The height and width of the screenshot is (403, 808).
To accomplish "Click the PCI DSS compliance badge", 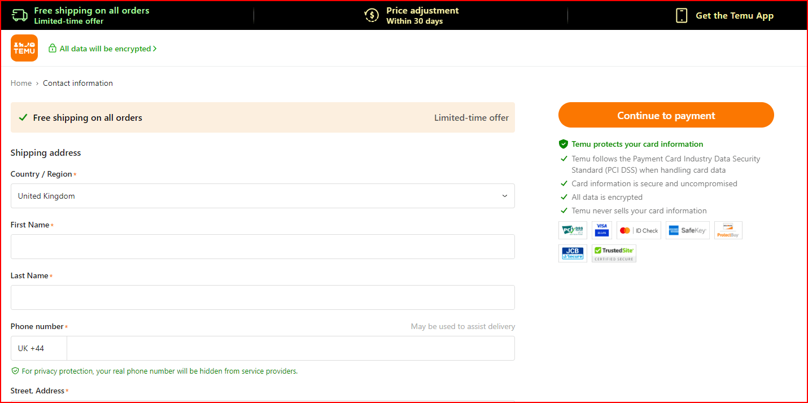I will tap(572, 230).
